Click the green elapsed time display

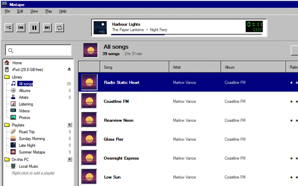pos(254,26)
